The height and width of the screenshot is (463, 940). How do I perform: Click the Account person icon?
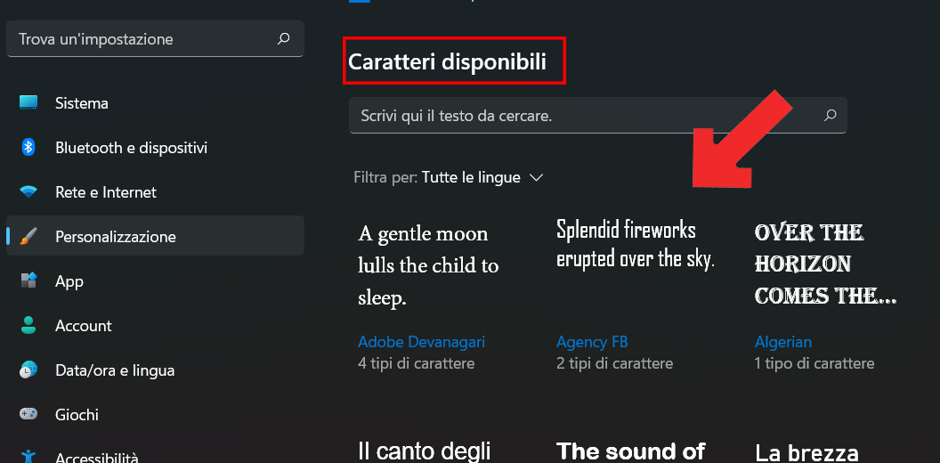pos(28,326)
